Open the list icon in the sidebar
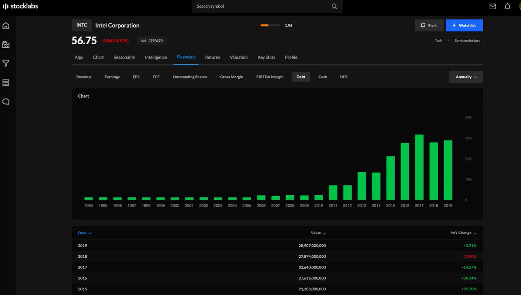The image size is (521, 295). point(6,82)
